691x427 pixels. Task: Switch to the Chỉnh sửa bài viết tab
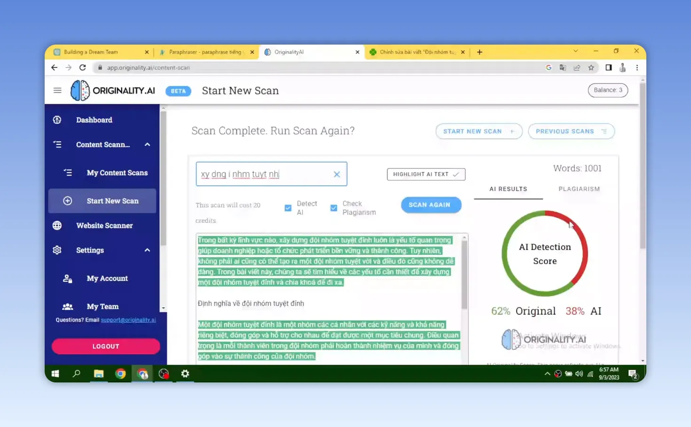coord(416,52)
